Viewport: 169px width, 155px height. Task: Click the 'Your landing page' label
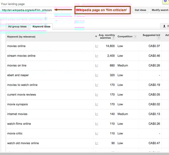pos(13,4)
